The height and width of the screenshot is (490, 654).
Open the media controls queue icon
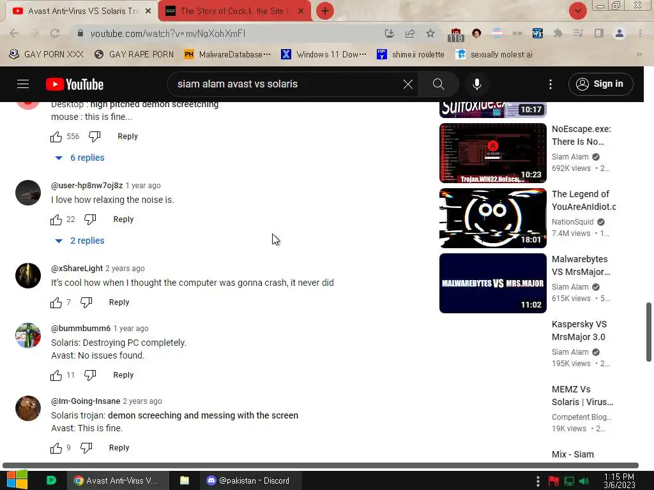tap(578, 33)
